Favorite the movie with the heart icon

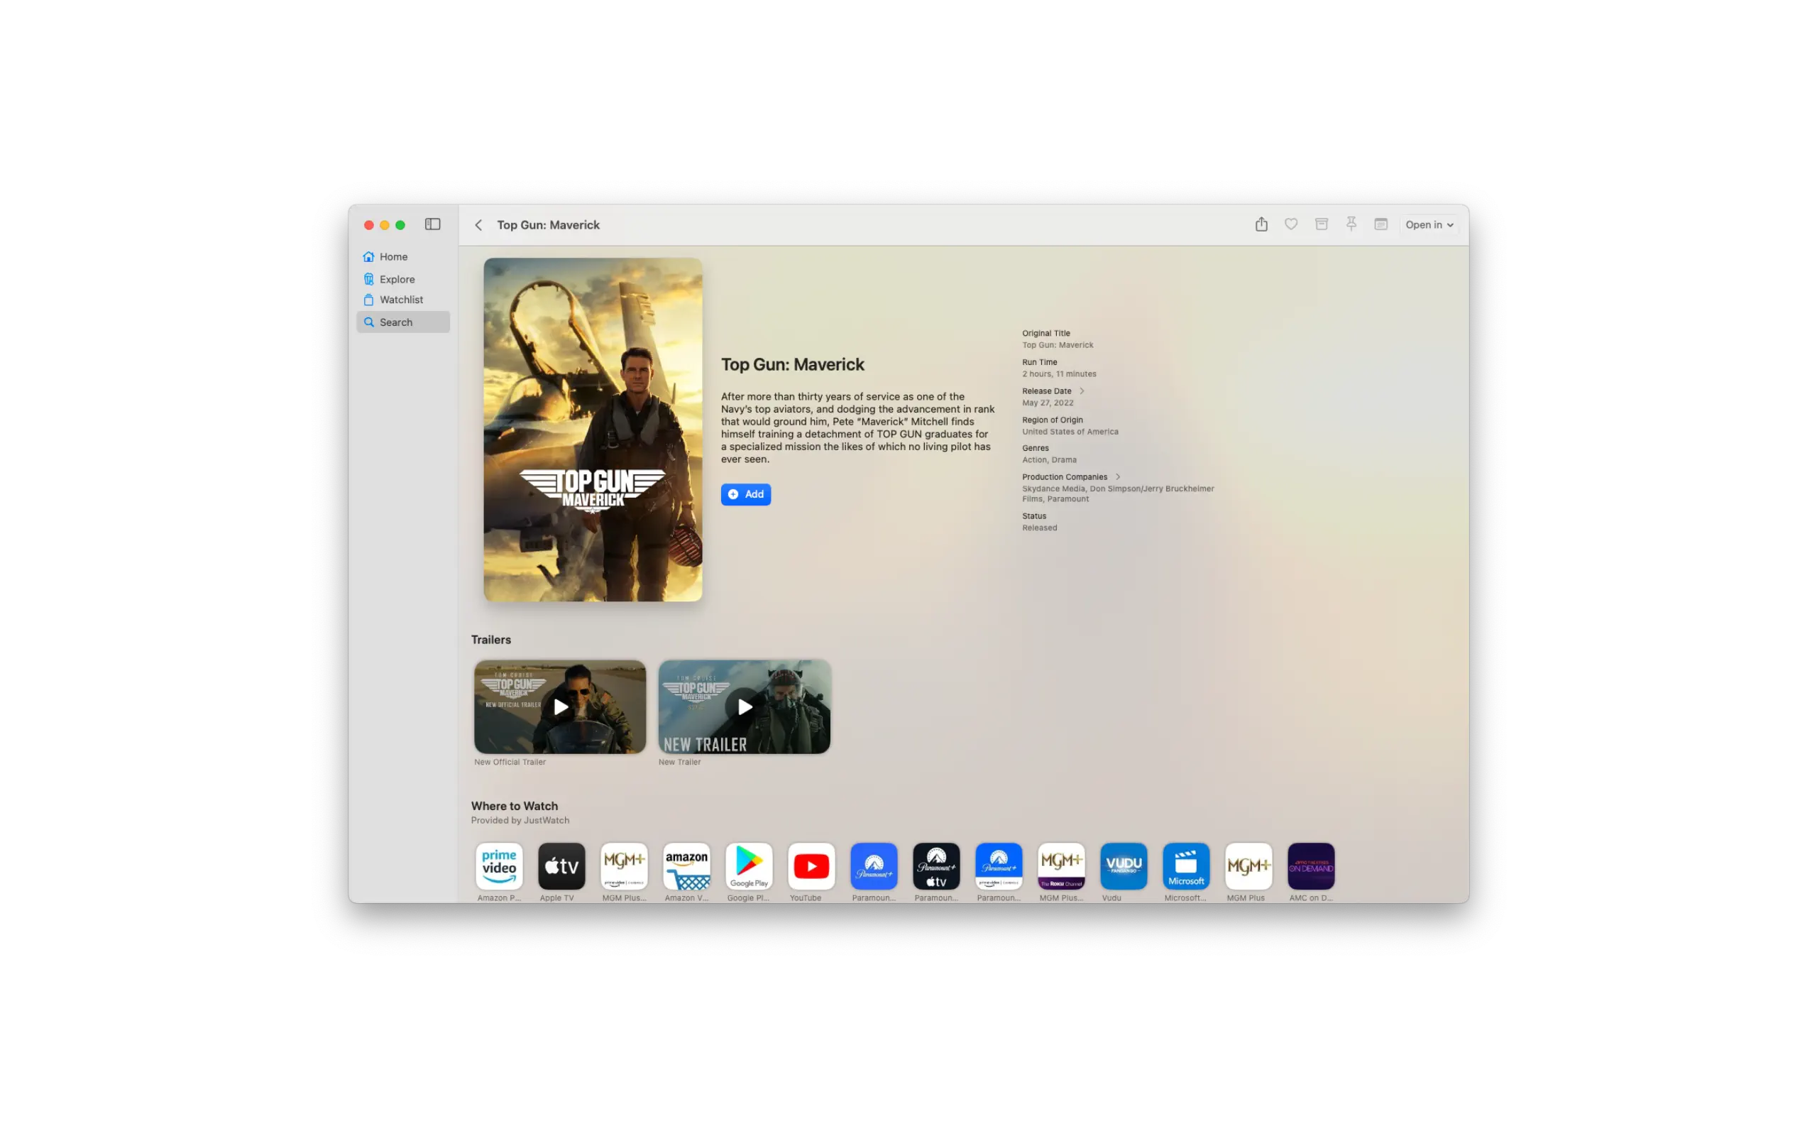tap(1290, 224)
